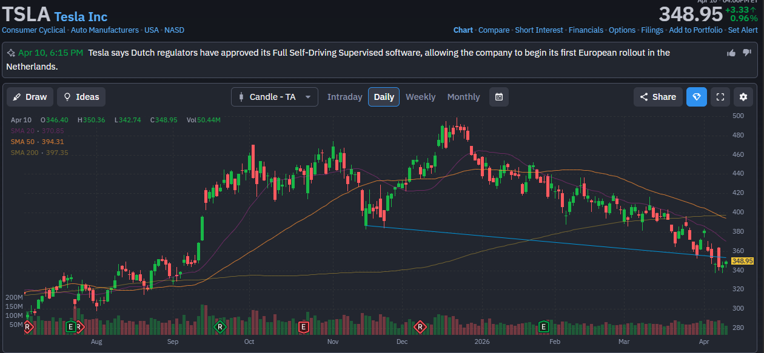764x353 pixels.
Task: Click the +3.33 price change value
Action: point(742,9)
